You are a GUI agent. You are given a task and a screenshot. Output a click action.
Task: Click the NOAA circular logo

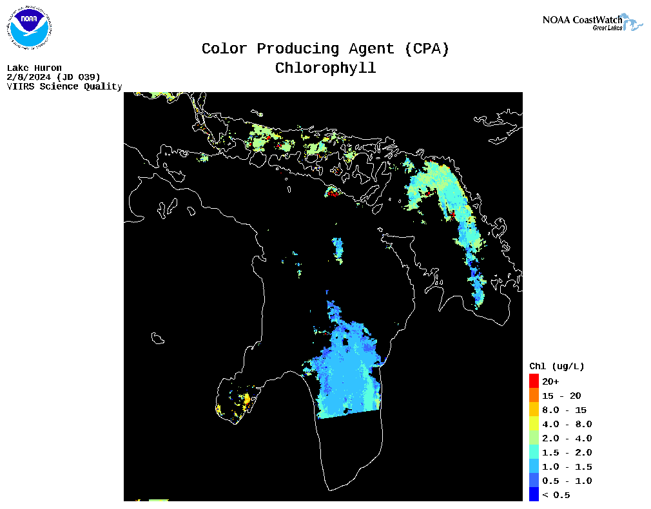point(29,28)
